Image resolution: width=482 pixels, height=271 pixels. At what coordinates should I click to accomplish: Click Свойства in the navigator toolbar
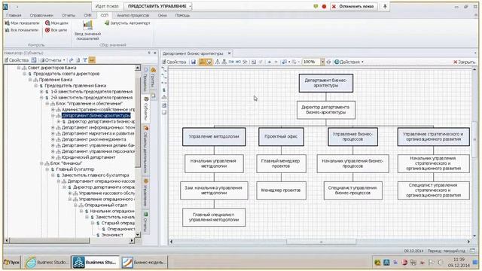click(17, 60)
